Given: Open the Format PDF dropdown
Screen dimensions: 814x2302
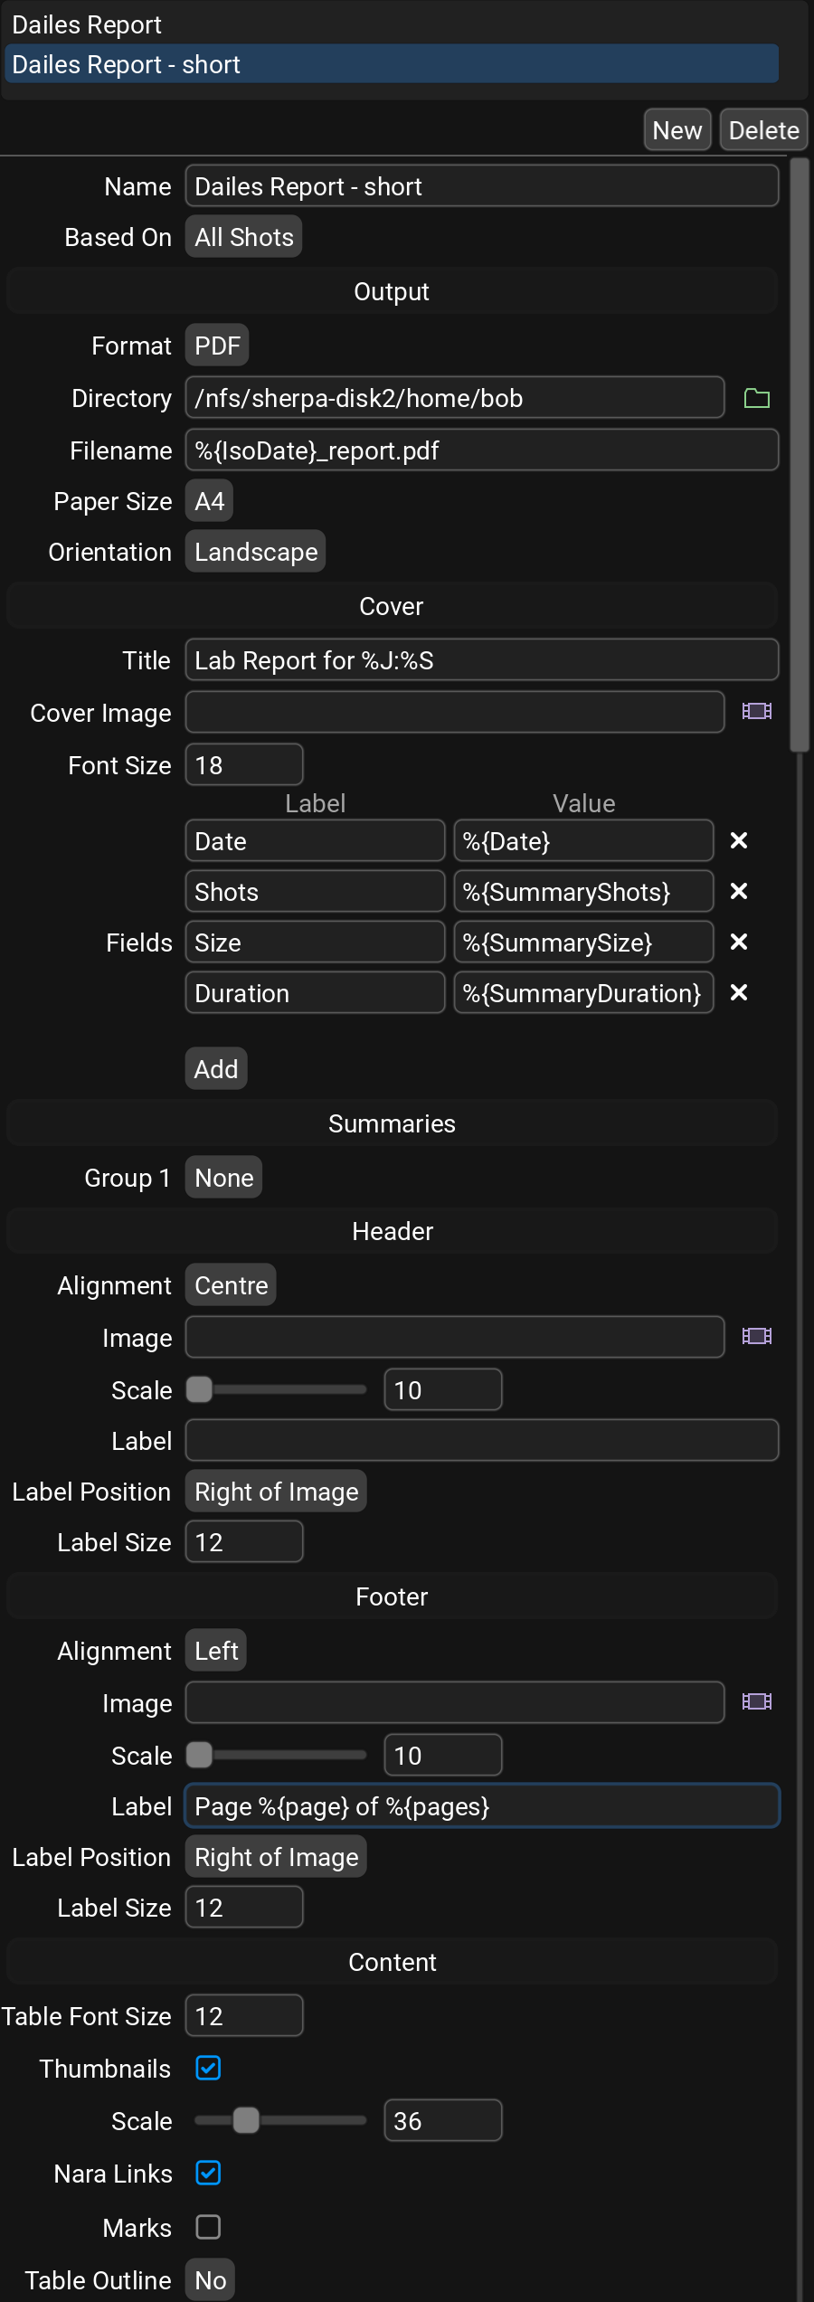Looking at the screenshot, I should click(x=217, y=346).
